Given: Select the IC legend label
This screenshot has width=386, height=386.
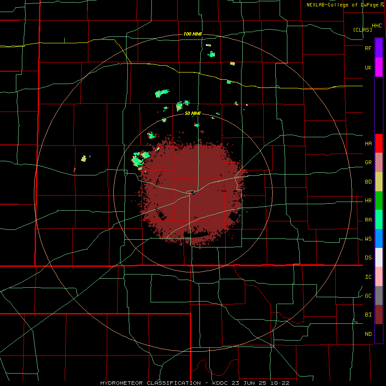Looking at the screenshot, I should 368,277.
